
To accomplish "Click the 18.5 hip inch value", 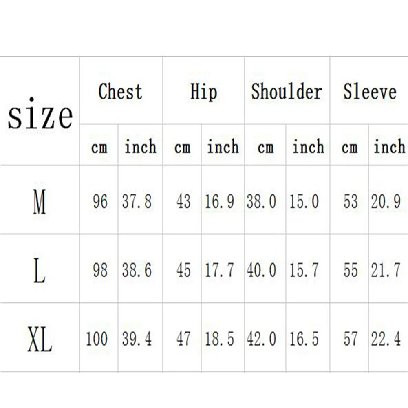I will click(219, 339).
